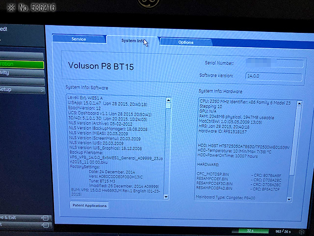Click the software info scrollbar thumb
Image resolution: width=314 pixels, height=236 pixels.
[169, 106]
